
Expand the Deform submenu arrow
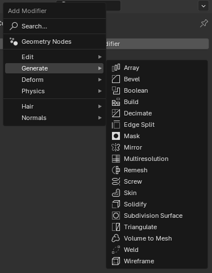tap(100, 80)
